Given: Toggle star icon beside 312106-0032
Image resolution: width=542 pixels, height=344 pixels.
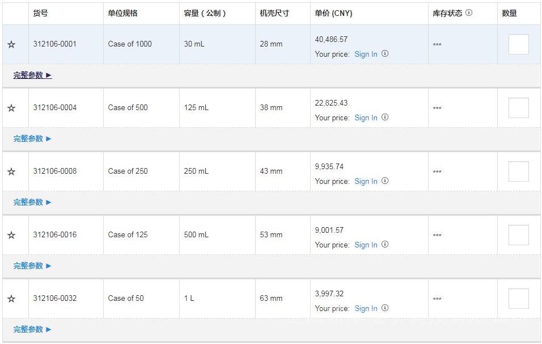Looking at the screenshot, I should click(x=11, y=299).
